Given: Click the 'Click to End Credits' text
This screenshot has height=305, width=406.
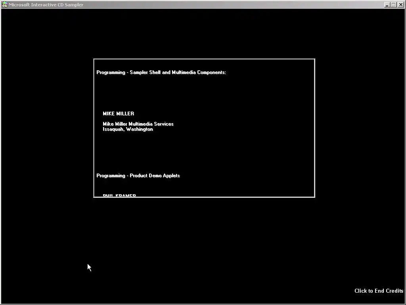Looking at the screenshot, I should click(x=379, y=291).
